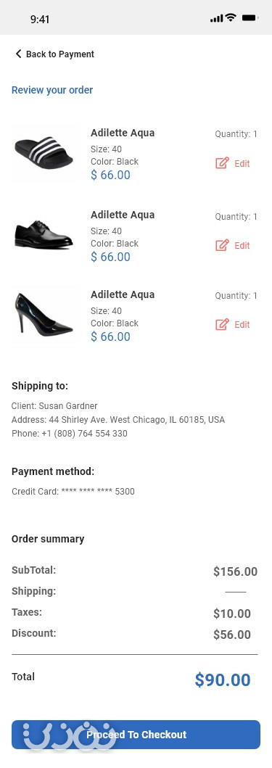Click the Quantity: 1 label of first item
The width and height of the screenshot is (272, 768).
pos(236,134)
